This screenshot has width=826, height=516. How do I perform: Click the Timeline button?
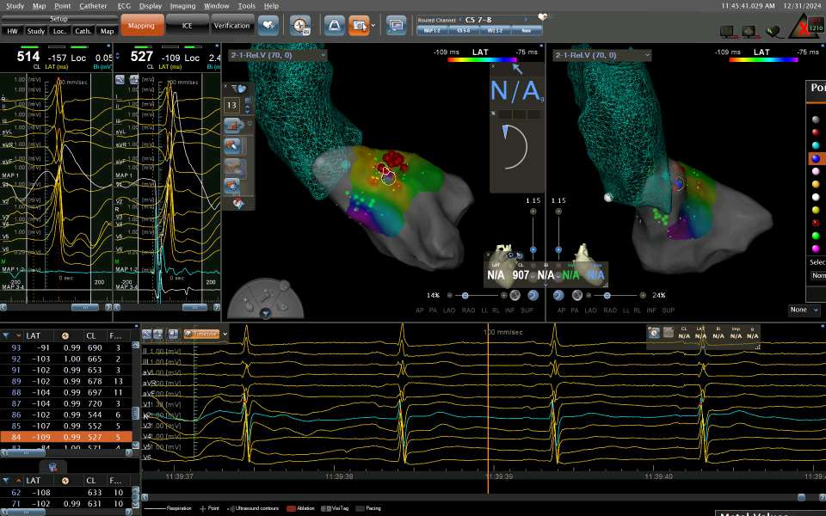(x=200, y=334)
